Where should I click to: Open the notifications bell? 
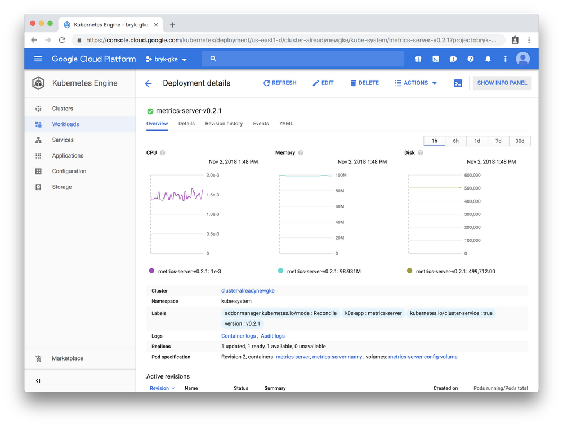[488, 59]
